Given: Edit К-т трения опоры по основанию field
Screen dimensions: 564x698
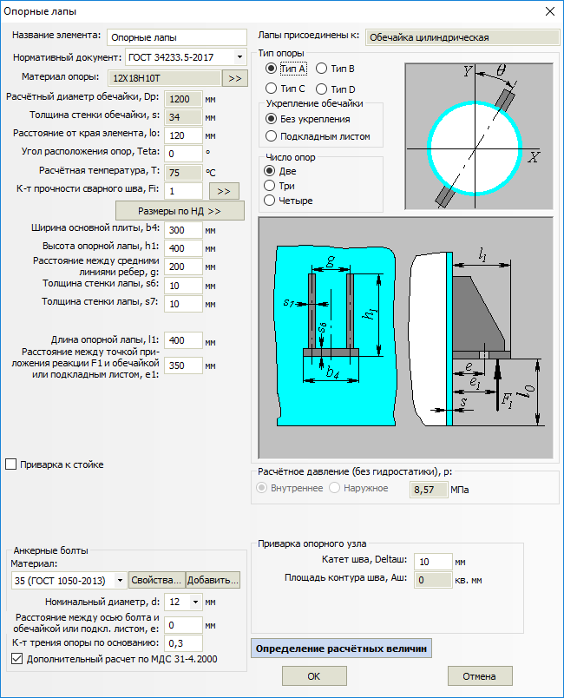Looking at the screenshot, I should pyautogui.click(x=183, y=643).
